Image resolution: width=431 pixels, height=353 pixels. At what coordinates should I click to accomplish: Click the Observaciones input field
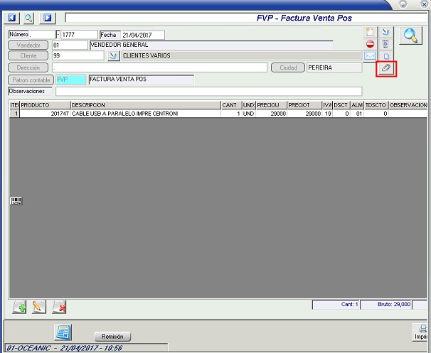click(208, 91)
